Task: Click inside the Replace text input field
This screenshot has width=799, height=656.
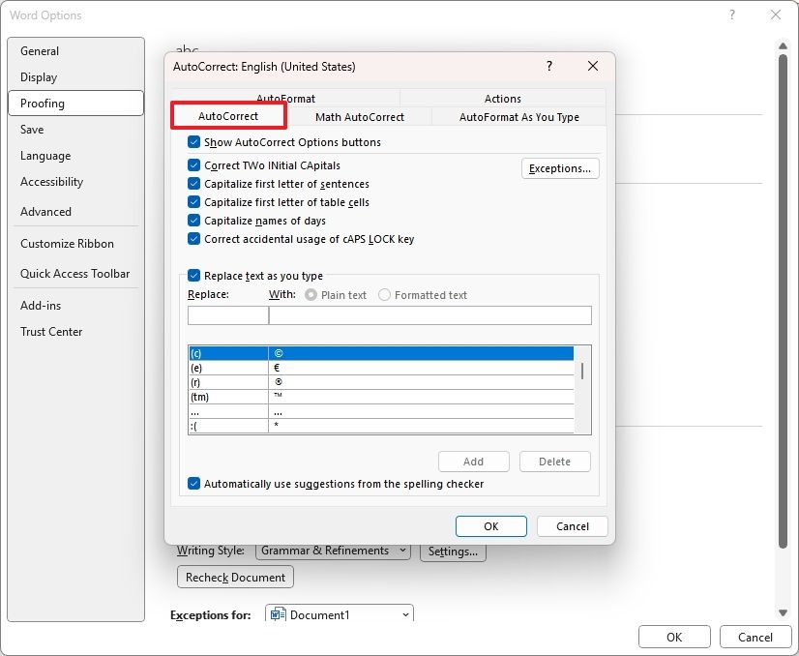Action: click(227, 314)
